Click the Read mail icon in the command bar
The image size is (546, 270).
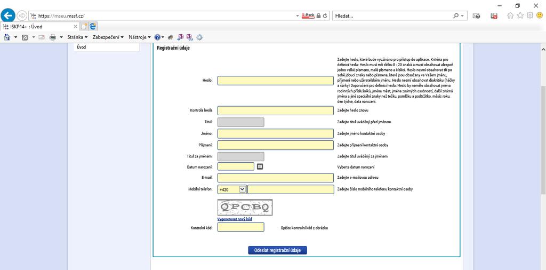[x=42, y=37]
